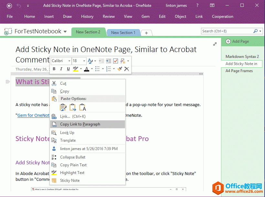The width and height of the screenshot is (265, 197).
Task: Click the Cut scissors icon in context menu
Action: 55,83
